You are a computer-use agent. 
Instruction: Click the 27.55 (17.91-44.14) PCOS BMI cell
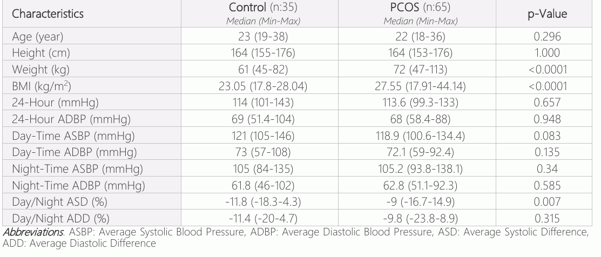point(420,86)
